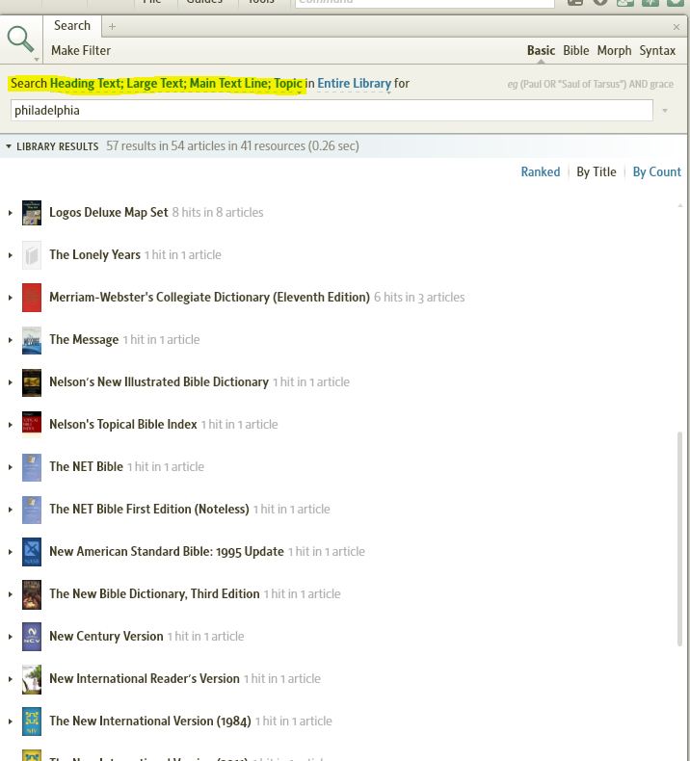Image resolution: width=690 pixels, height=761 pixels.
Task: Click the results list vertical scrollbar
Action: (x=679, y=538)
